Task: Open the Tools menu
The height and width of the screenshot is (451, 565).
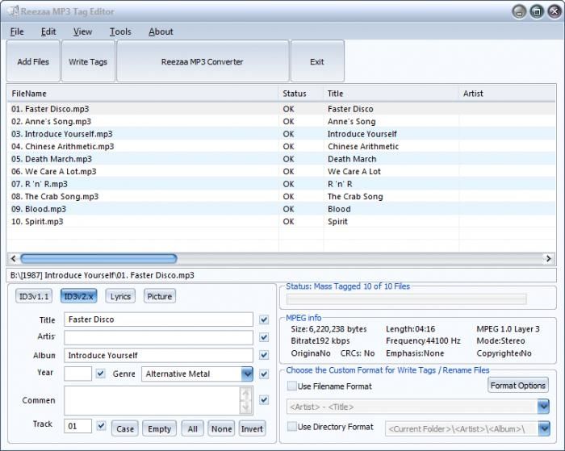Action: (x=120, y=31)
